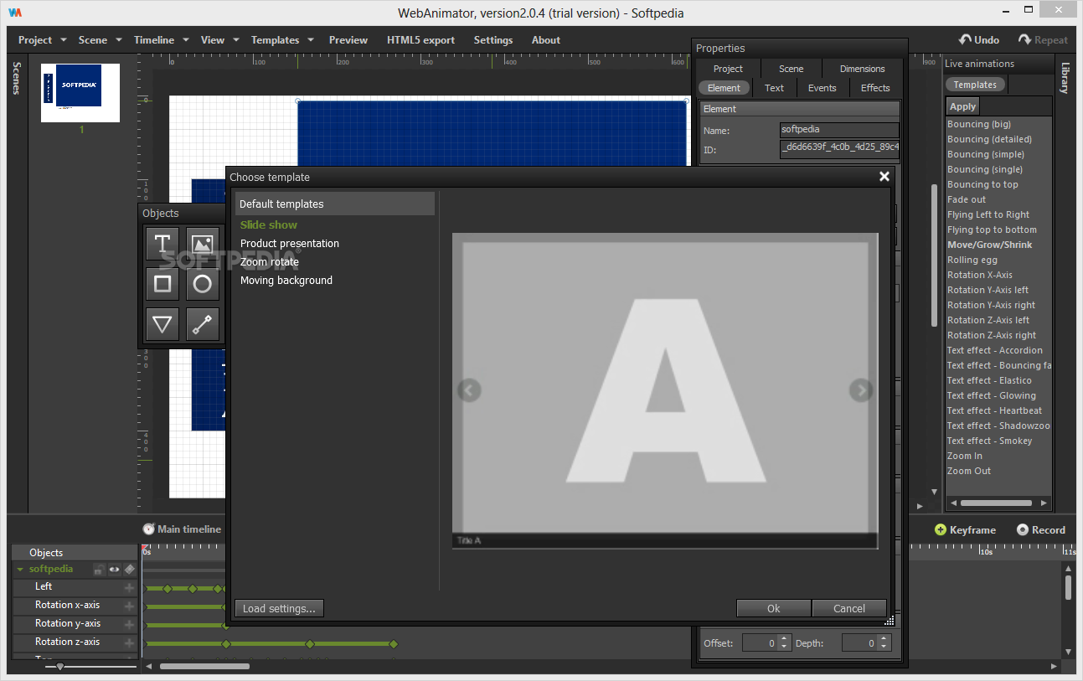This screenshot has width=1083, height=681.
Task: Switch to the Events properties tab
Action: [823, 88]
